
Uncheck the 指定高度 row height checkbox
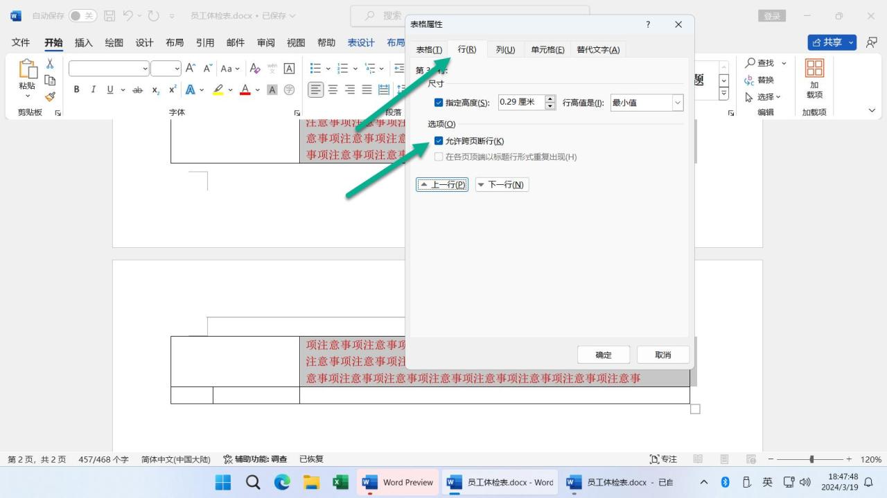pyautogui.click(x=439, y=102)
